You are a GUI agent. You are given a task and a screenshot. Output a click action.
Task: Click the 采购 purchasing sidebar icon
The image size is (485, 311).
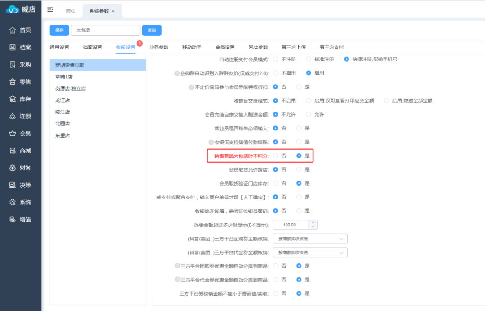13,65
